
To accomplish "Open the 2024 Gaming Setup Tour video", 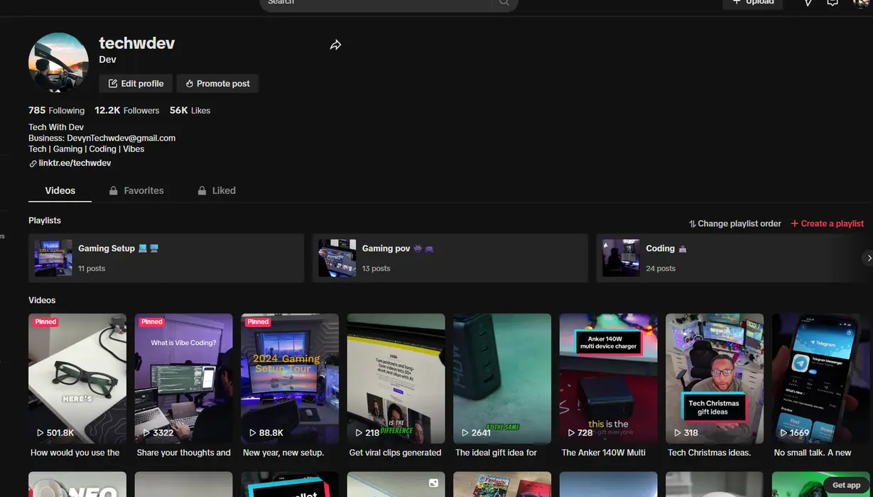I will (x=290, y=379).
